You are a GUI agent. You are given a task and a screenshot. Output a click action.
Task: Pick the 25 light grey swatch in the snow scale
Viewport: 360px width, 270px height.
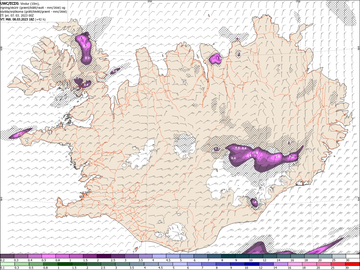[339, 256]
